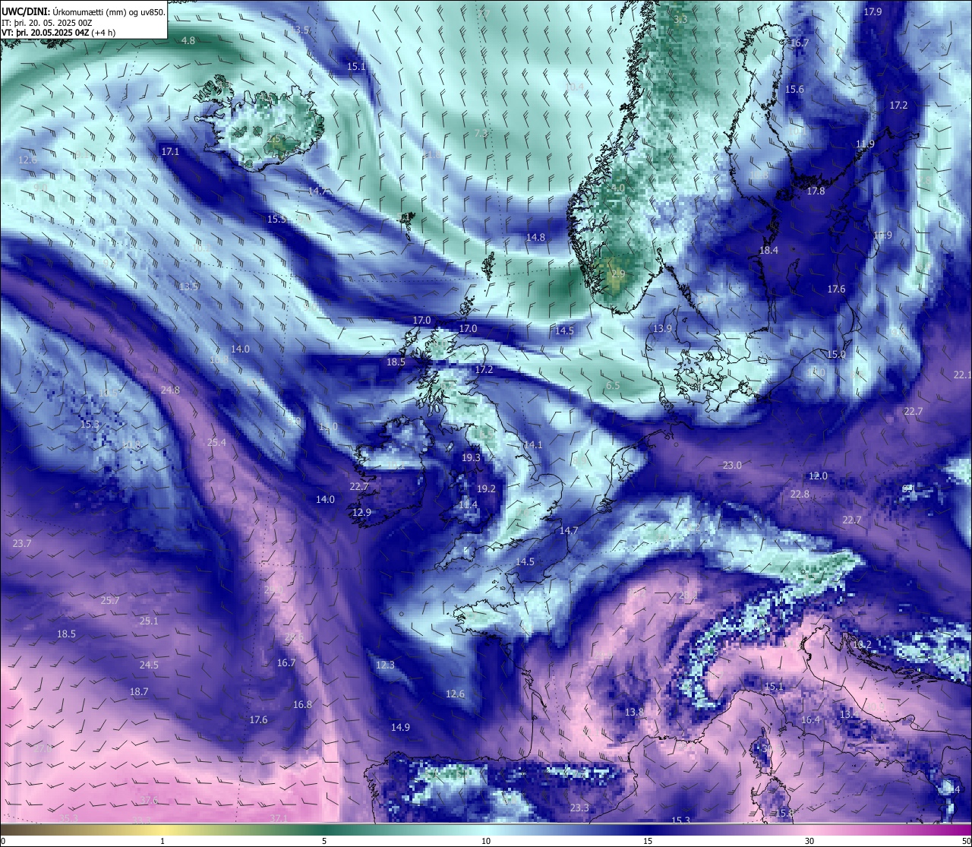This screenshot has width=972, height=847.
Task: Click the 30 tick on color scale
Action: [809, 840]
